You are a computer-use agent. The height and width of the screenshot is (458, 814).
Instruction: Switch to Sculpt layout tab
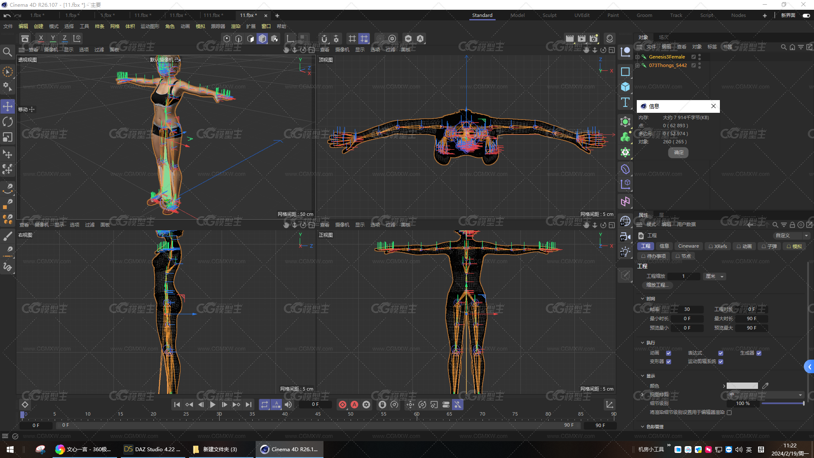pyautogui.click(x=549, y=15)
